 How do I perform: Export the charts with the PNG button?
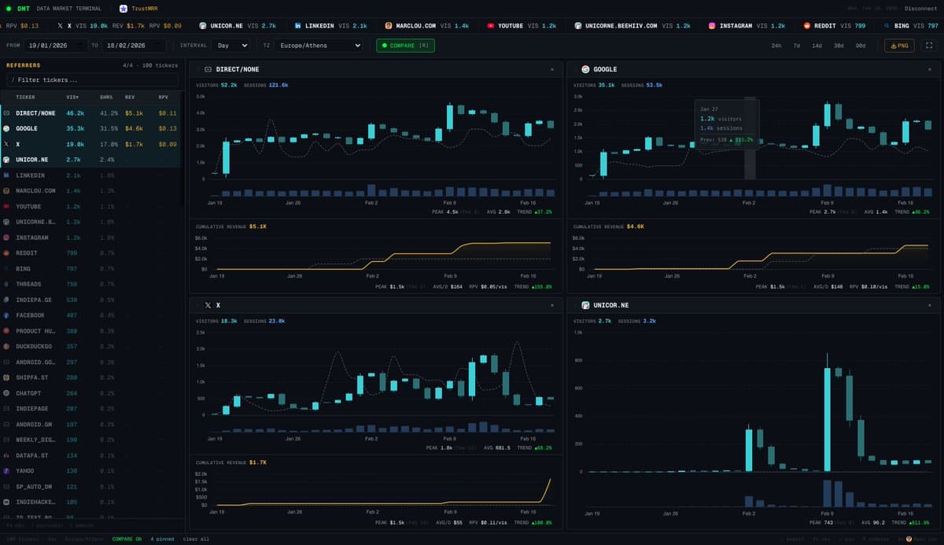tap(899, 46)
